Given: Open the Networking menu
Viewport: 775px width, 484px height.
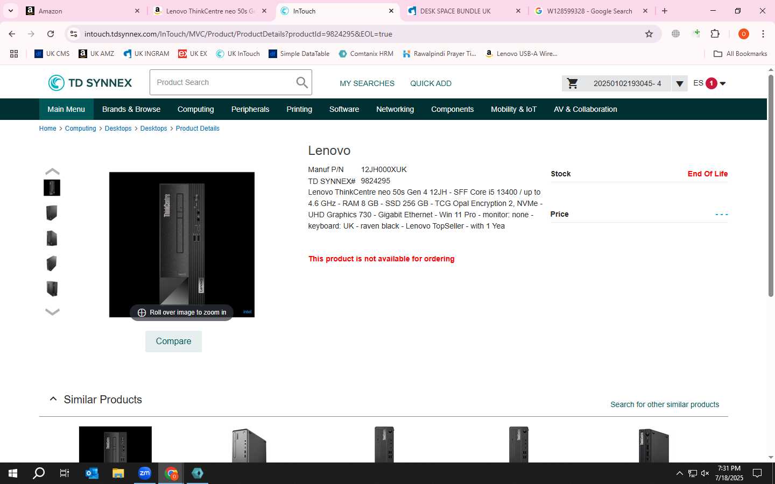Looking at the screenshot, I should click(395, 109).
